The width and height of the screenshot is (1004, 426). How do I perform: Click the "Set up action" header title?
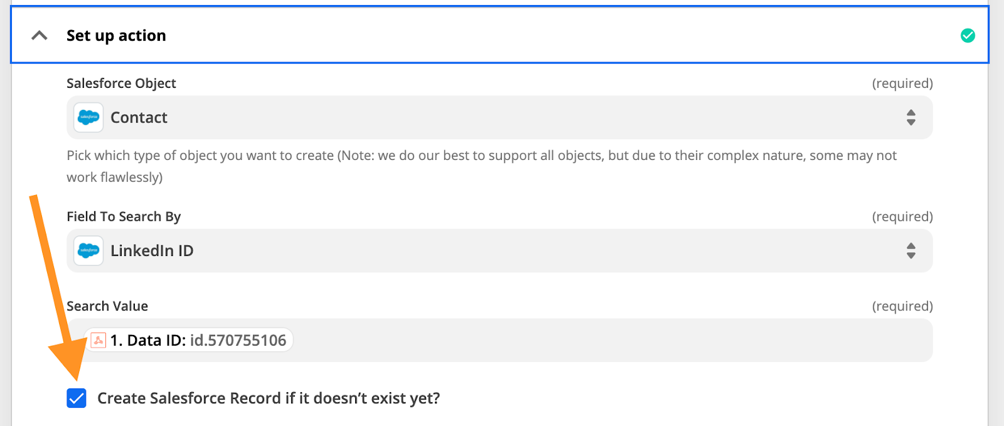[x=116, y=36]
